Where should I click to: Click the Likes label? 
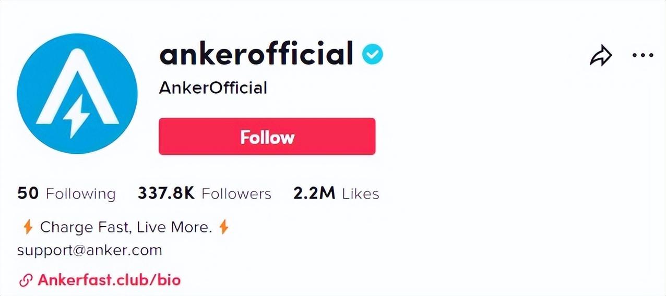[x=360, y=194]
